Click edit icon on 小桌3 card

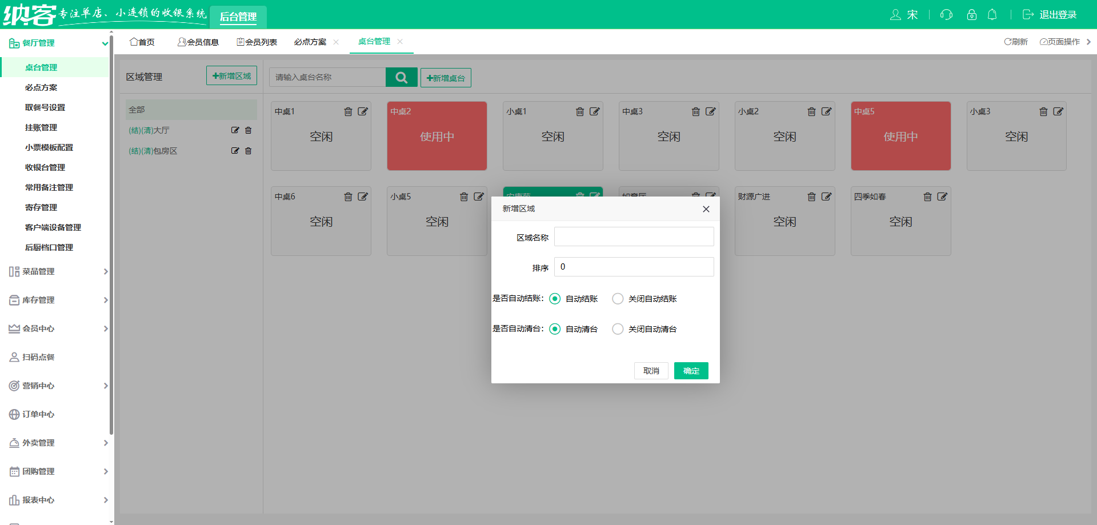(1058, 111)
